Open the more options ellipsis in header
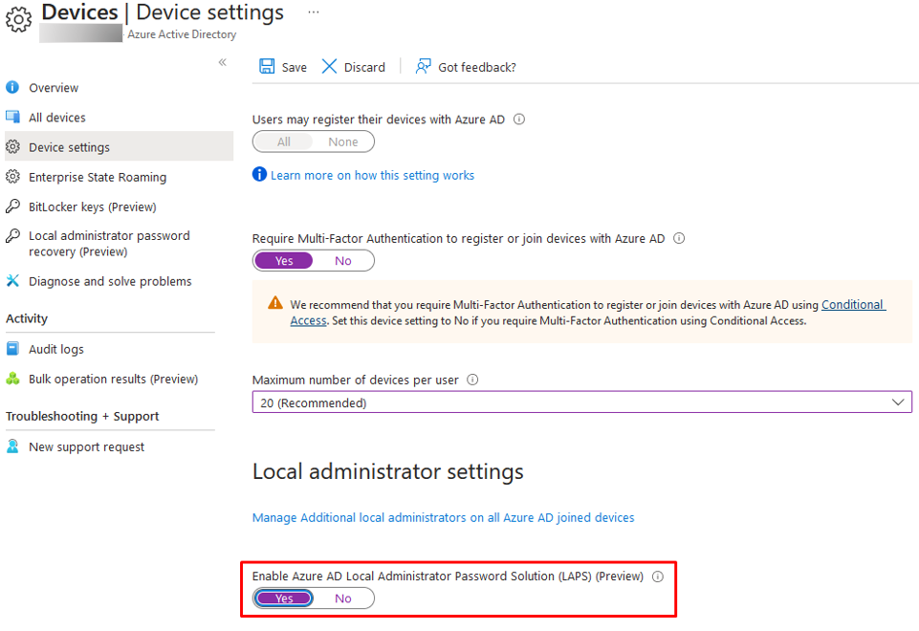919x631 pixels. tap(314, 12)
